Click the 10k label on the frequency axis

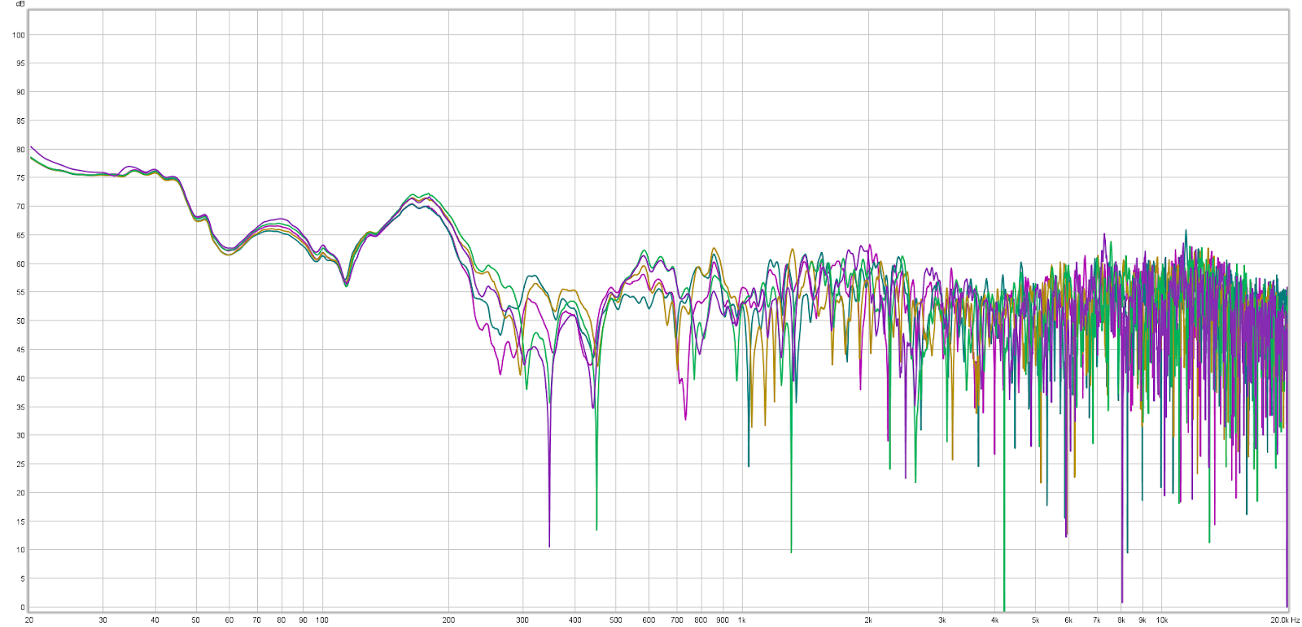pos(1162,620)
